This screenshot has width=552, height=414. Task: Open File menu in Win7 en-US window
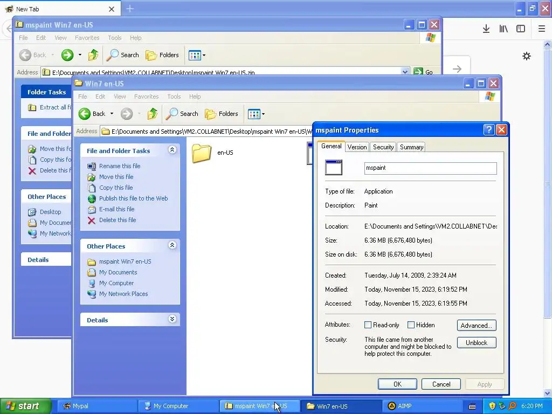coord(82,96)
